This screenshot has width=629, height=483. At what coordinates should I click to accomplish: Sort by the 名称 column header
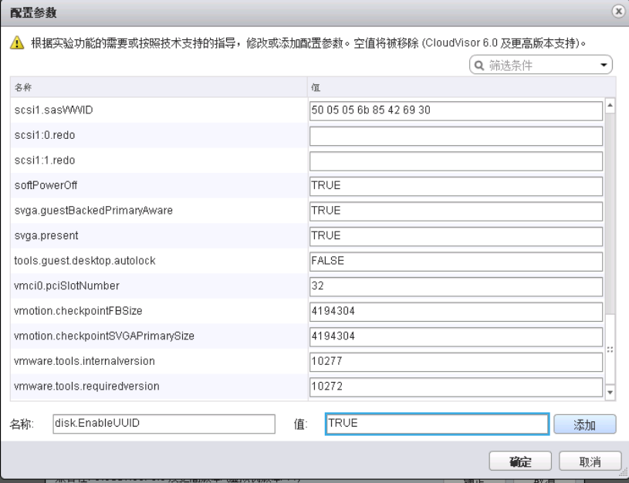click(x=159, y=87)
